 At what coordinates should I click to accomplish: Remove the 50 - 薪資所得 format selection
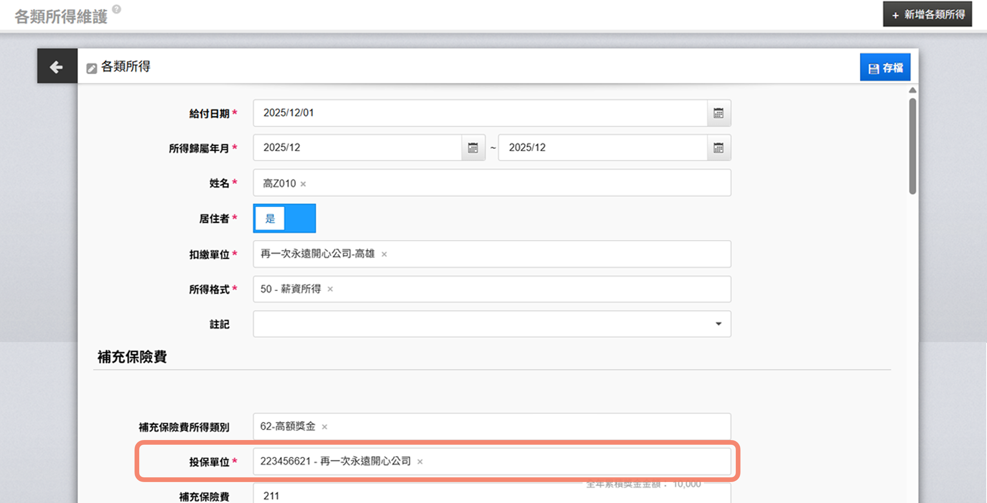click(x=330, y=289)
